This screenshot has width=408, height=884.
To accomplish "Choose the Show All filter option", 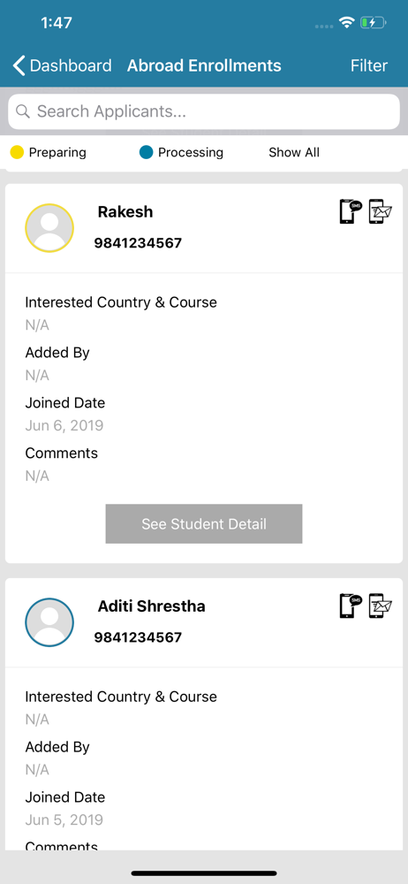I will point(294,152).
